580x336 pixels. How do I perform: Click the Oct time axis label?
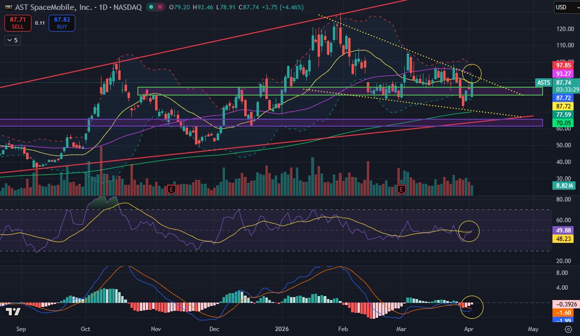pos(86,329)
